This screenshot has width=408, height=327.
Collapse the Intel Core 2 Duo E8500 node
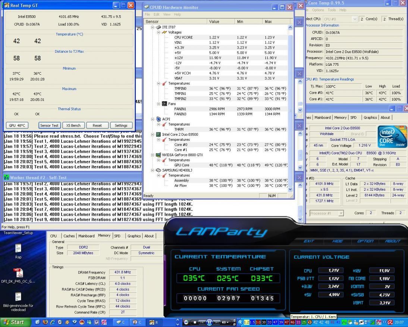[153, 135]
